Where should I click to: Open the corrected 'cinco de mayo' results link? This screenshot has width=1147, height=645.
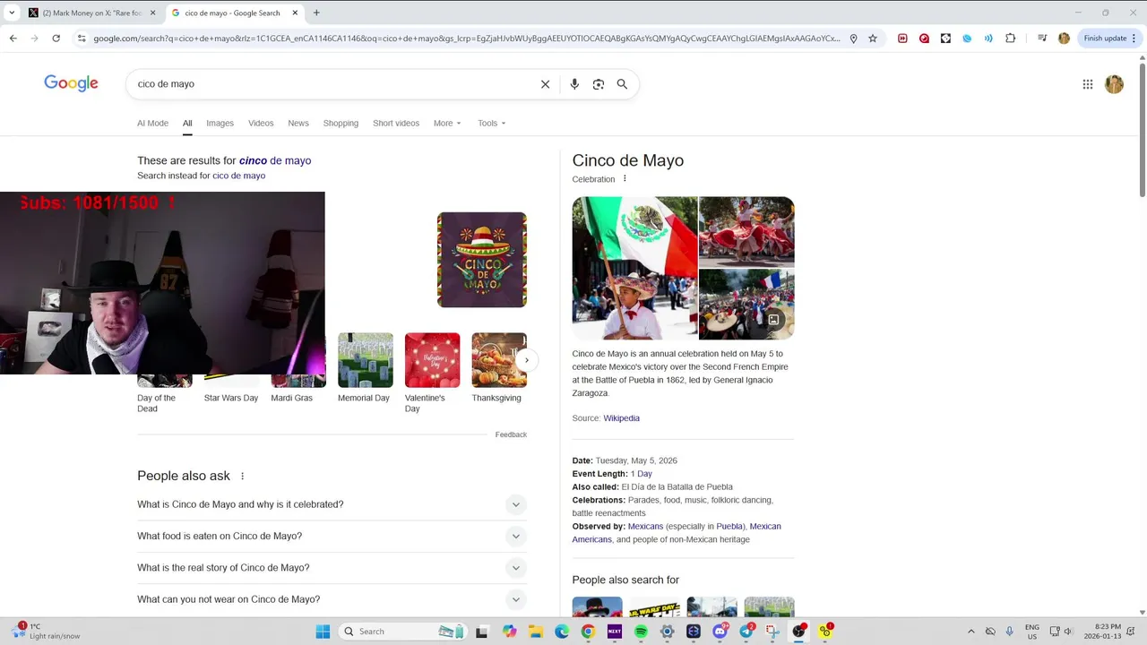[x=275, y=160]
